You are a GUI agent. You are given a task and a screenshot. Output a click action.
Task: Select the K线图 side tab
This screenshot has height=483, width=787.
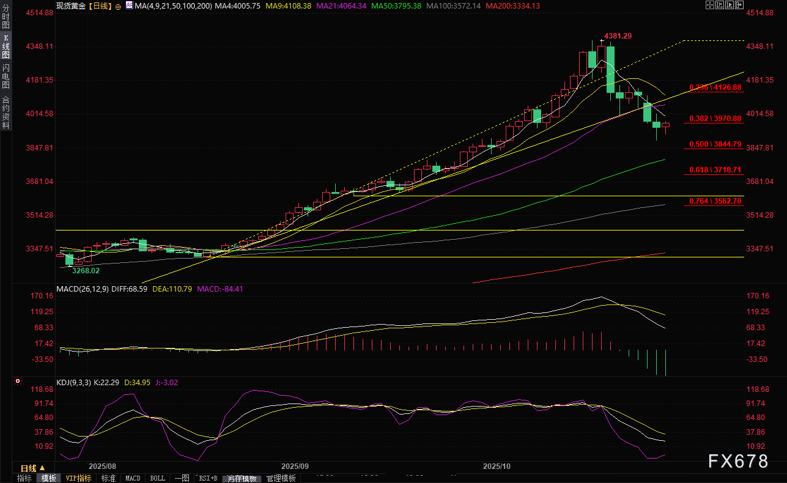pyautogui.click(x=6, y=46)
